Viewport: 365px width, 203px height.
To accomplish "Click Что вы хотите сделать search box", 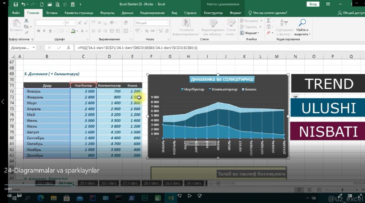I will [268, 13].
